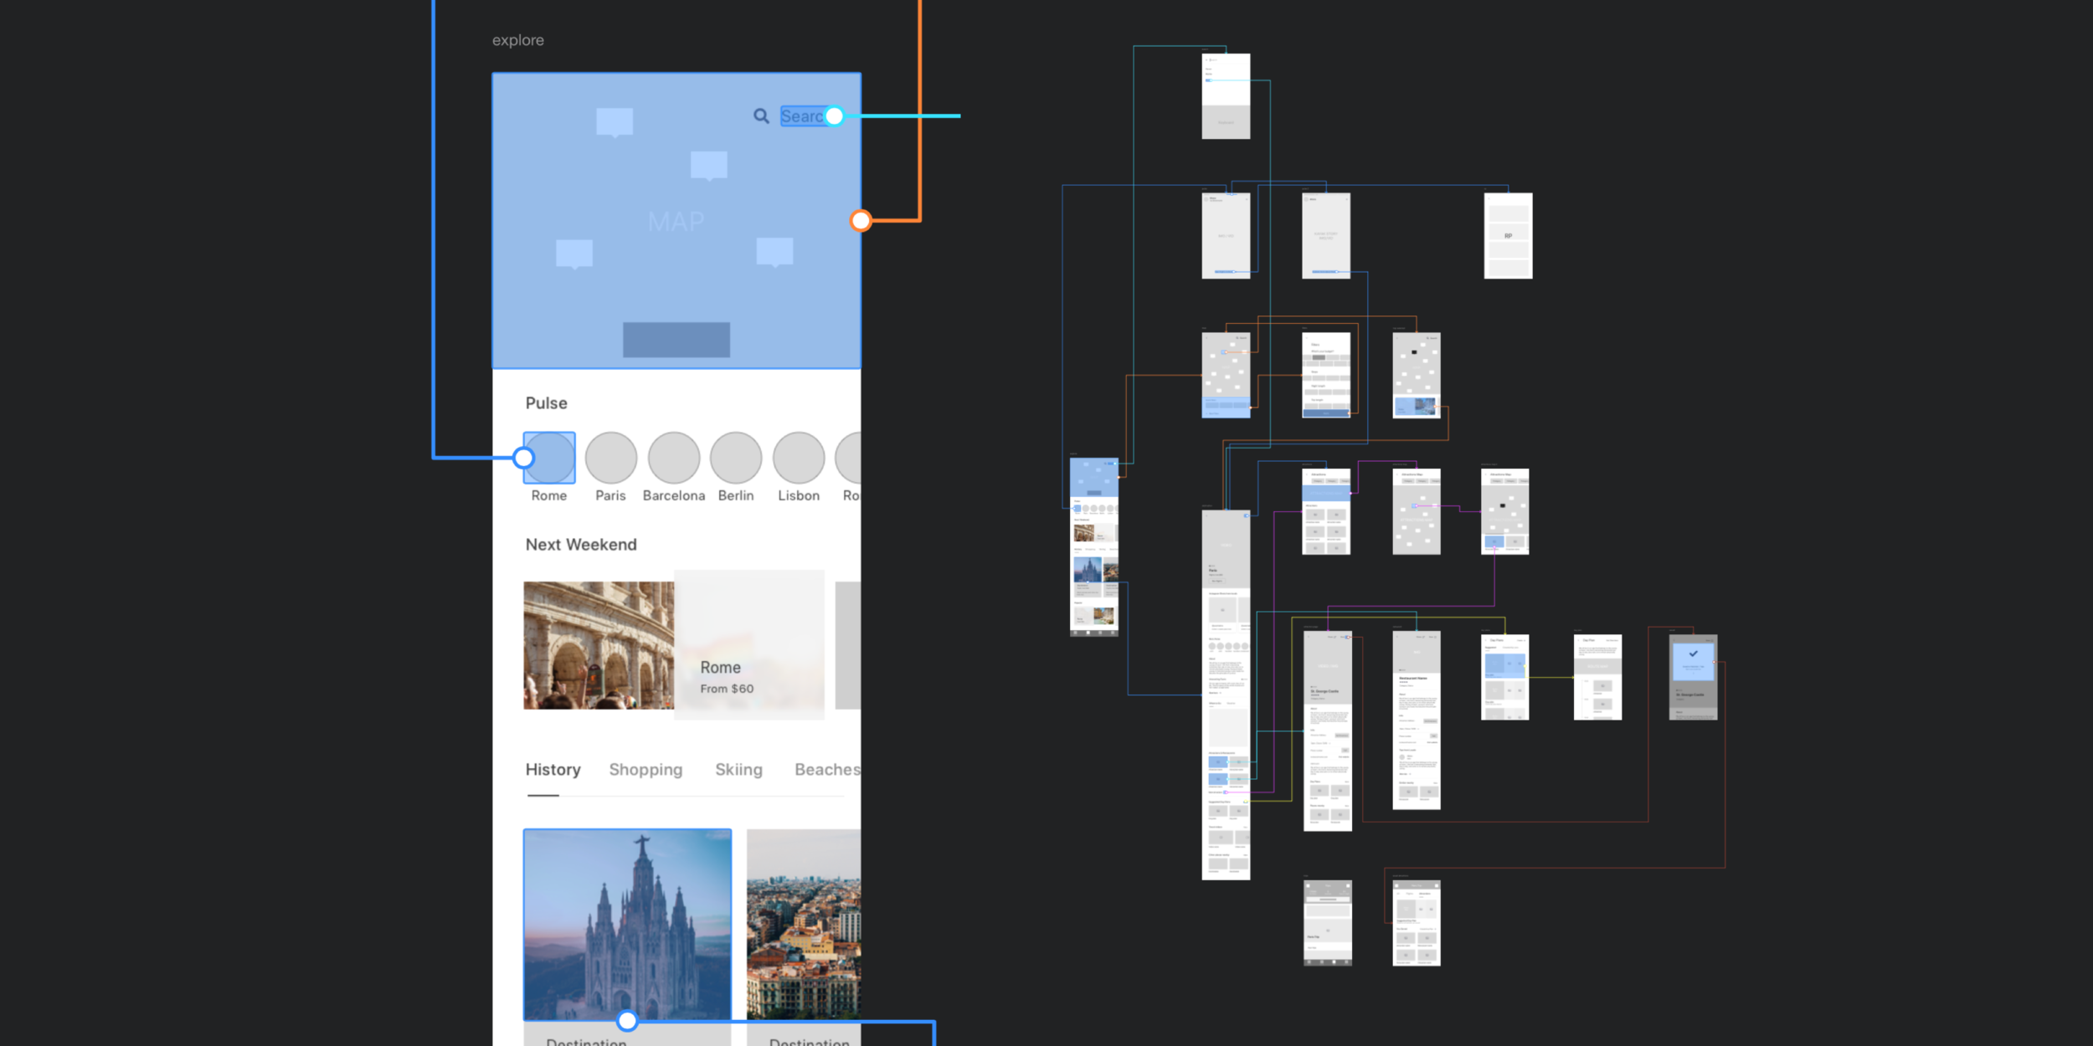
Task: Switch to the Skiing tab
Action: [738, 769]
